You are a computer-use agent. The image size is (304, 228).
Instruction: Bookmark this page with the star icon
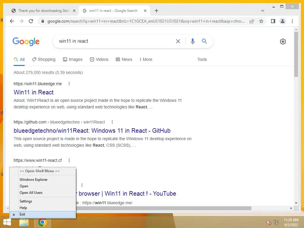click(x=261, y=21)
